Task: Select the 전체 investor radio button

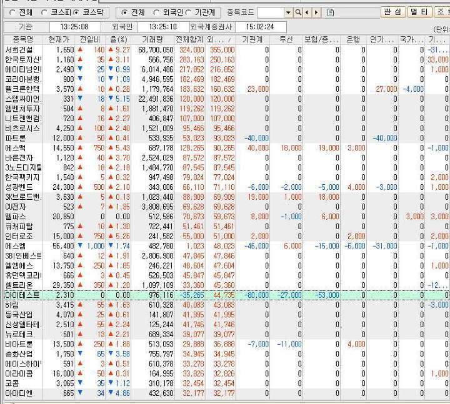Action: pos(124,12)
